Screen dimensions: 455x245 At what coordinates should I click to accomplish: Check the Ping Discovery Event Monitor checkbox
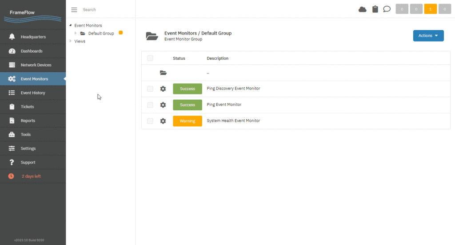[x=150, y=89]
